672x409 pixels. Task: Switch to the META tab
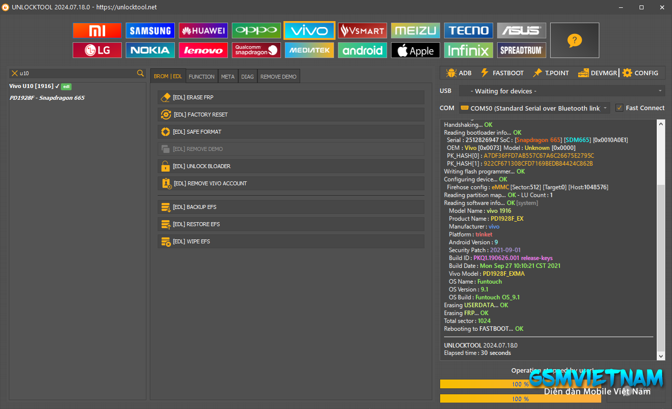(x=227, y=76)
